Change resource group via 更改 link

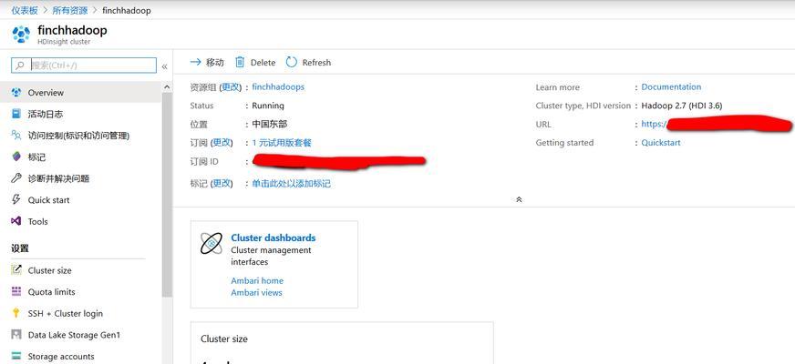[x=230, y=87]
